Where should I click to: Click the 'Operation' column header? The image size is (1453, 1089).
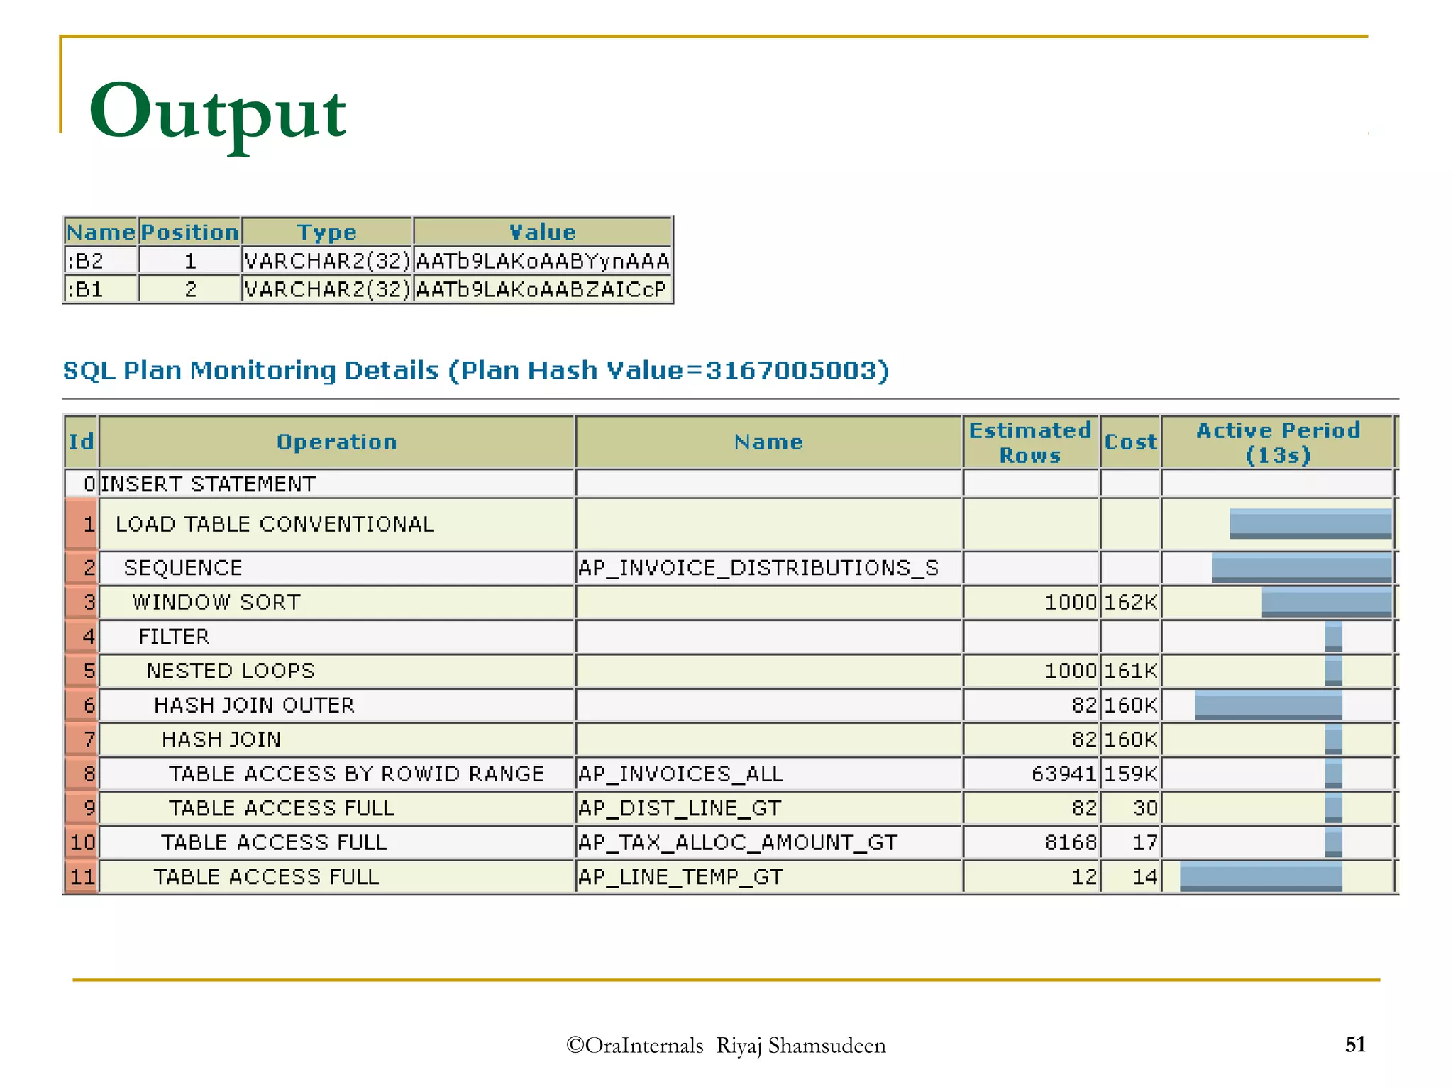[336, 442]
